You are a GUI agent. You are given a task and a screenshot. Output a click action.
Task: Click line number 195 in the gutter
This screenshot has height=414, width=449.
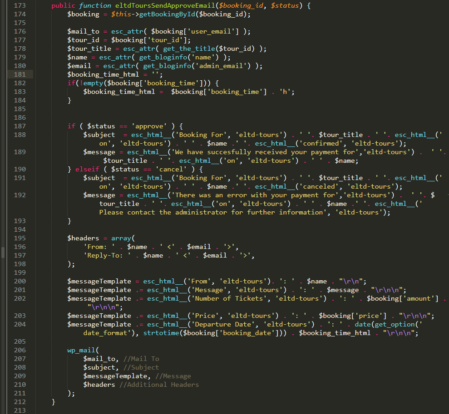click(x=20, y=238)
